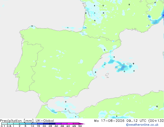Select the 20 to 25 mm legend swatch
The width and height of the screenshot is (164, 127).
pos(46,124)
